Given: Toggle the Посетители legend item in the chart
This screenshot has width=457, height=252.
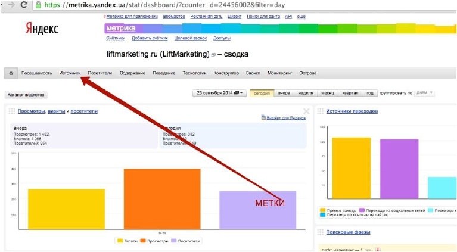Looking at the screenshot, I should pyautogui.click(x=186, y=241).
